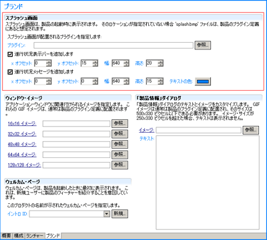Switch to the 構成 tab
Image resolution: width=267 pixels, height=240 pixels.
[x=19, y=236]
